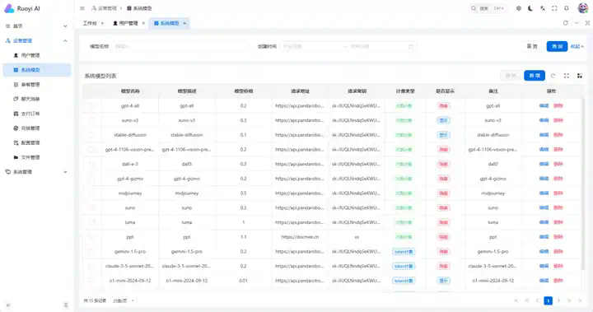
Task: Click the blue 新增 button
Action: [x=535, y=76]
